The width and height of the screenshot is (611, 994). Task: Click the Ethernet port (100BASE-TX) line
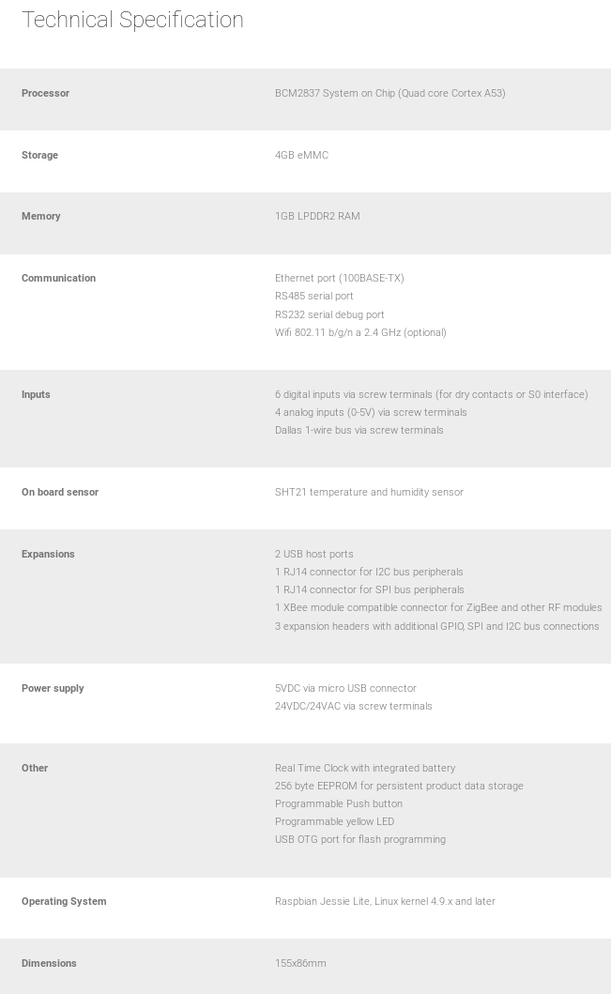(339, 278)
